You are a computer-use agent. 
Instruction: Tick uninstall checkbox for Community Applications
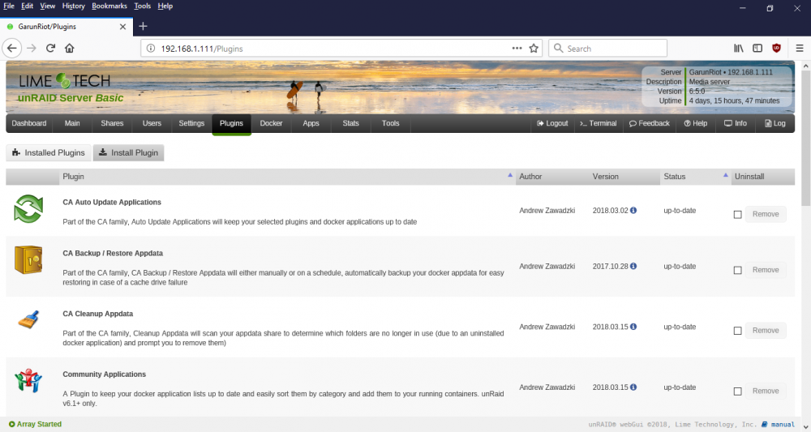pos(737,391)
